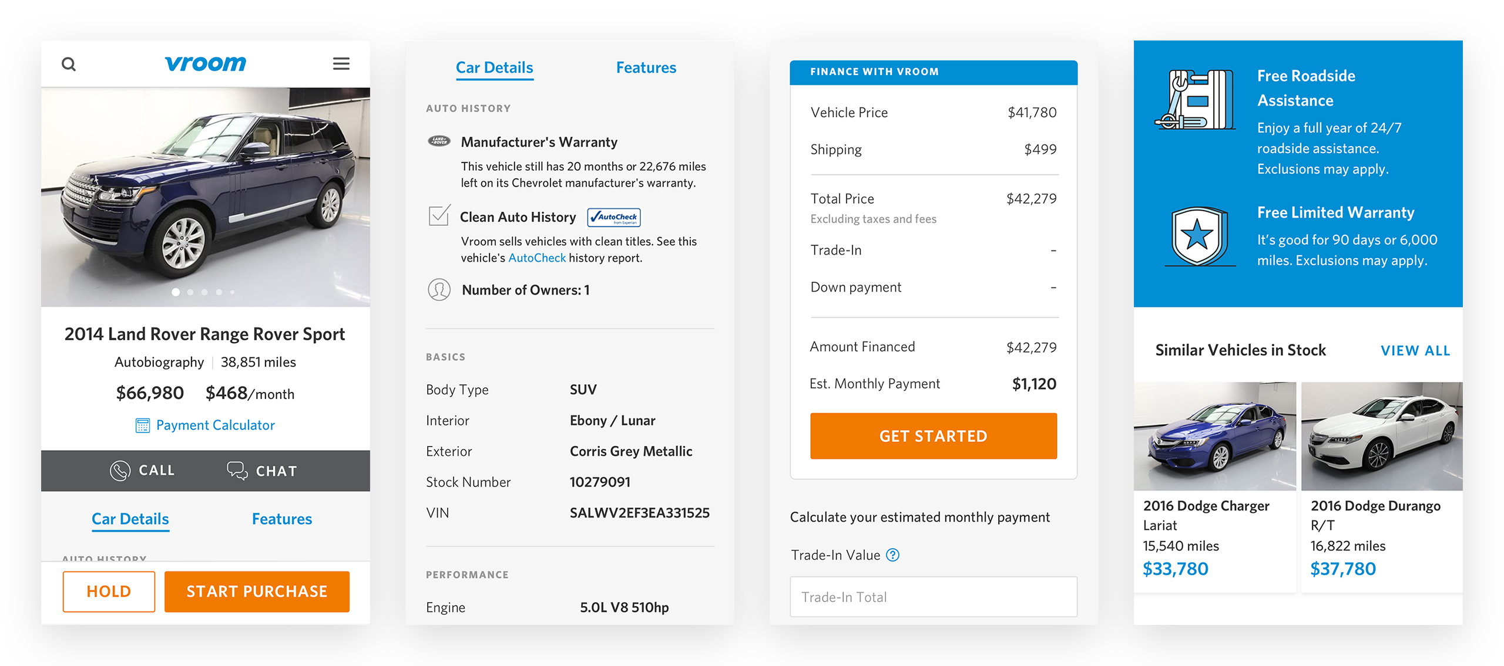Click VIEW ALL similar vehicles
The height and width of the screenshot is (666, 1504).
click(x=1415, y=350)
